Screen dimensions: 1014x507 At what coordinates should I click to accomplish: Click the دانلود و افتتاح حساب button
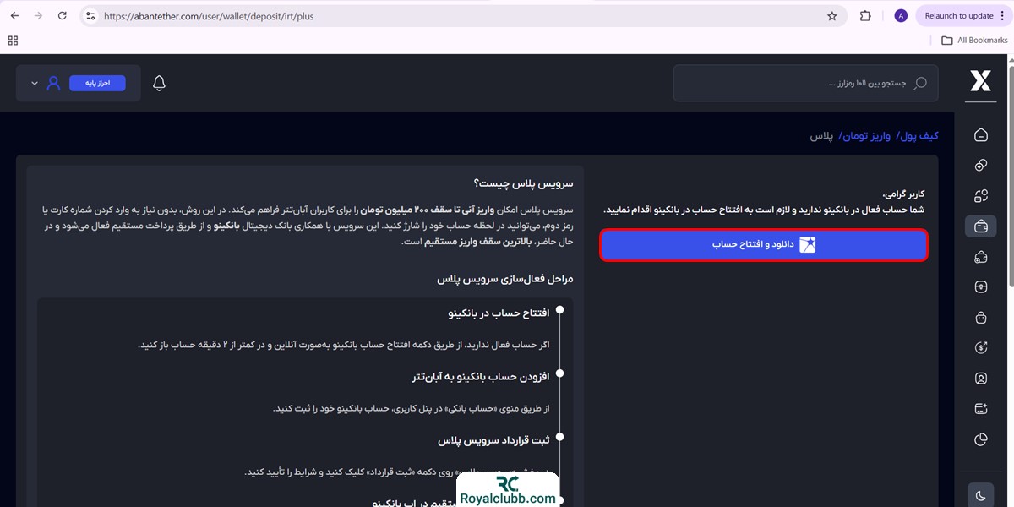[x=764, y=245]
